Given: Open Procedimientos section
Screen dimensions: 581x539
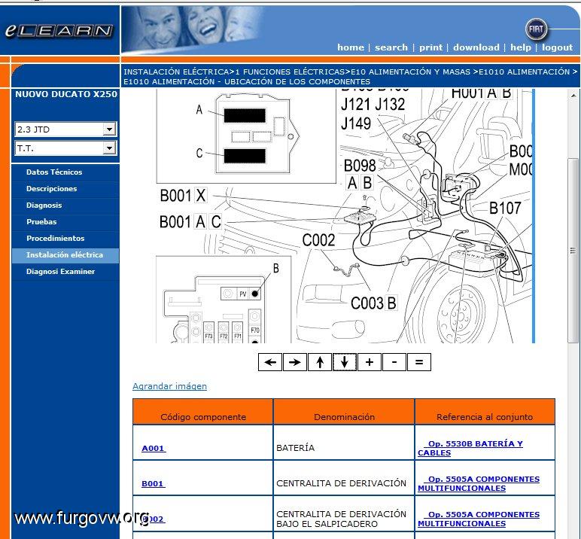Looking at the screenshot, I should [55, 239].
